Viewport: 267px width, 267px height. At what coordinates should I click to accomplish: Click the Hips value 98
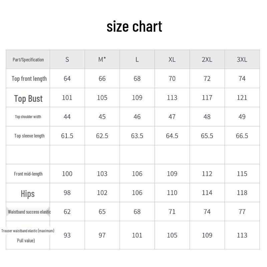pos(67,193)
